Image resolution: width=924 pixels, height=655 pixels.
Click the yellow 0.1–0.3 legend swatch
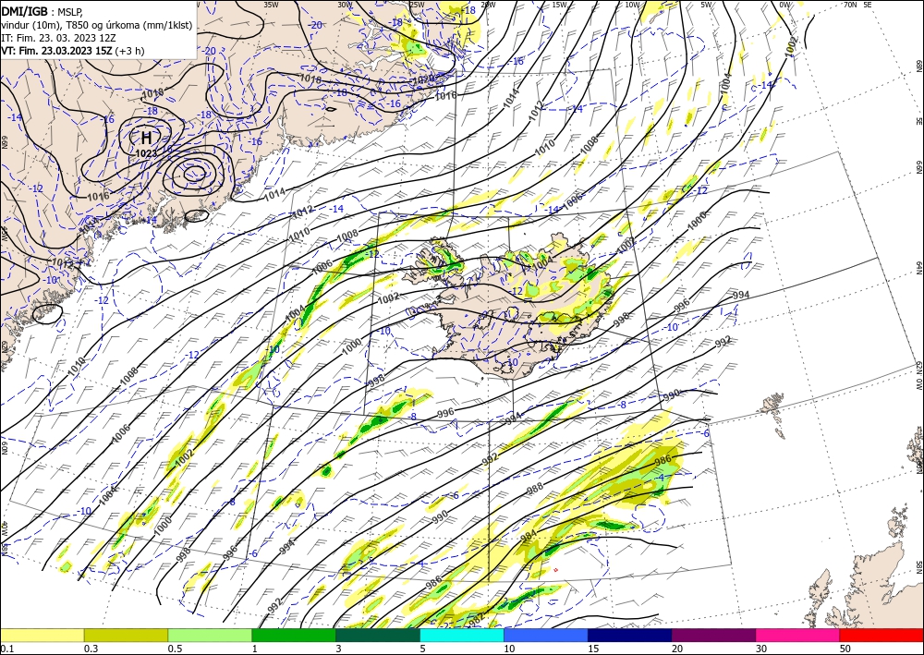click(42, 635)
